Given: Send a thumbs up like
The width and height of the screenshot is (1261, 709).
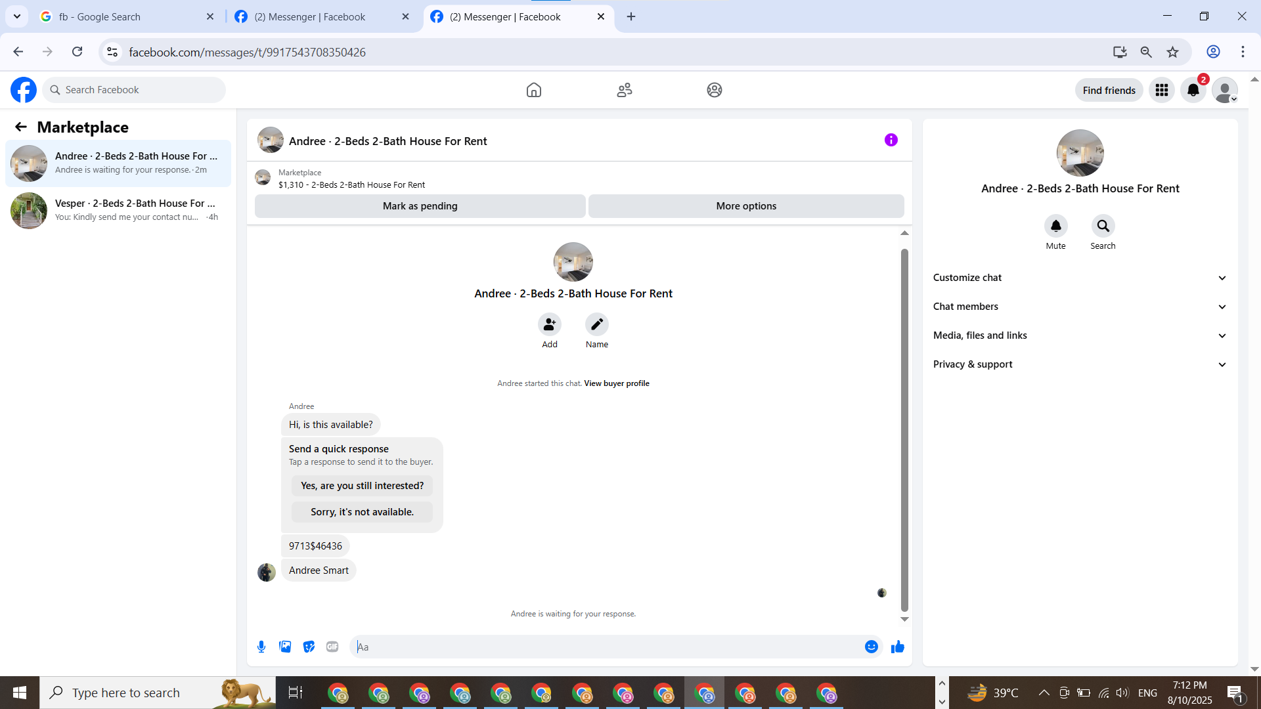Looking at the screenshot, I should [x=898, y=647].
